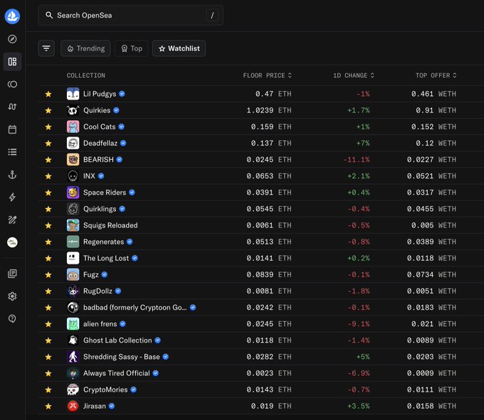Click the RugDollz collection avatar
484x420 pixels.
click(x=73, y=291)
